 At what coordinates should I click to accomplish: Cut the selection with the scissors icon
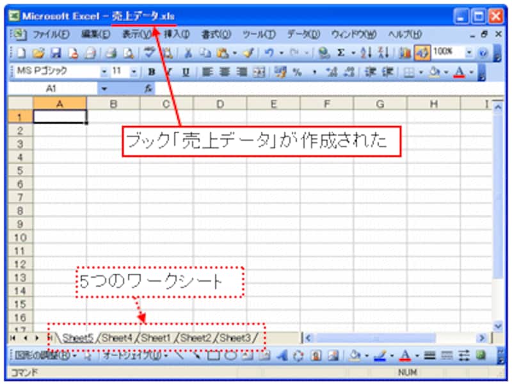point(188,53)
